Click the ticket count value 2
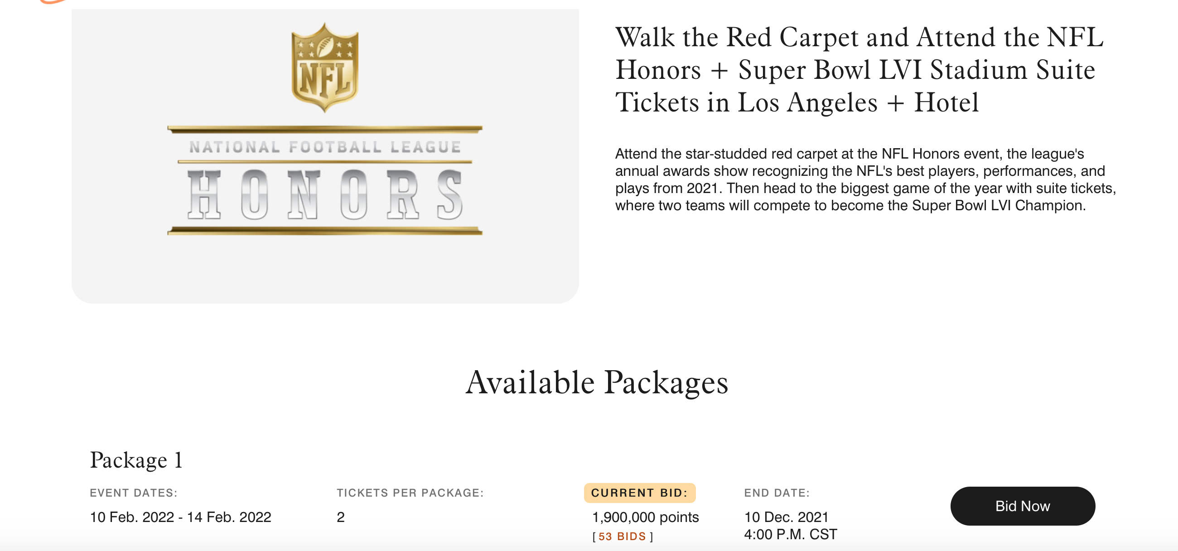Viewport: 1178px width, 551px height. 341,517
